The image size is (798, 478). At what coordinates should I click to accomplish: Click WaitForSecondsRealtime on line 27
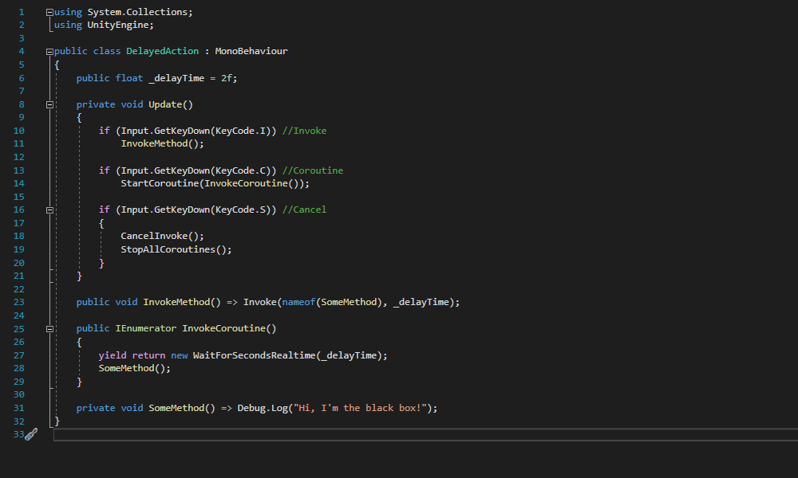pyautogui.click(x=254, y=355)
